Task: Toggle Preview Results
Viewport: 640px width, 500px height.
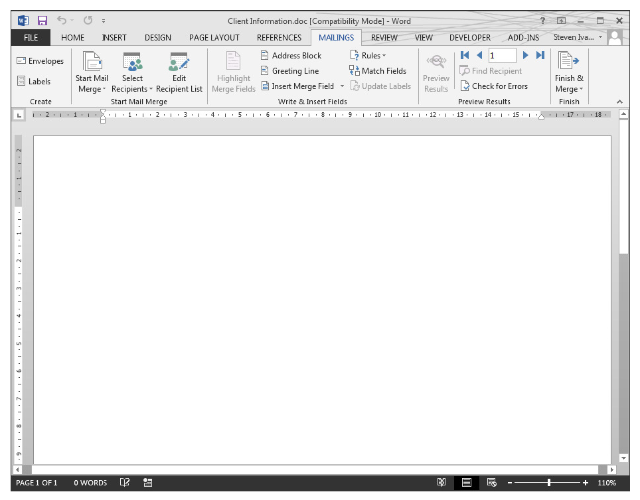Action: 436,74
